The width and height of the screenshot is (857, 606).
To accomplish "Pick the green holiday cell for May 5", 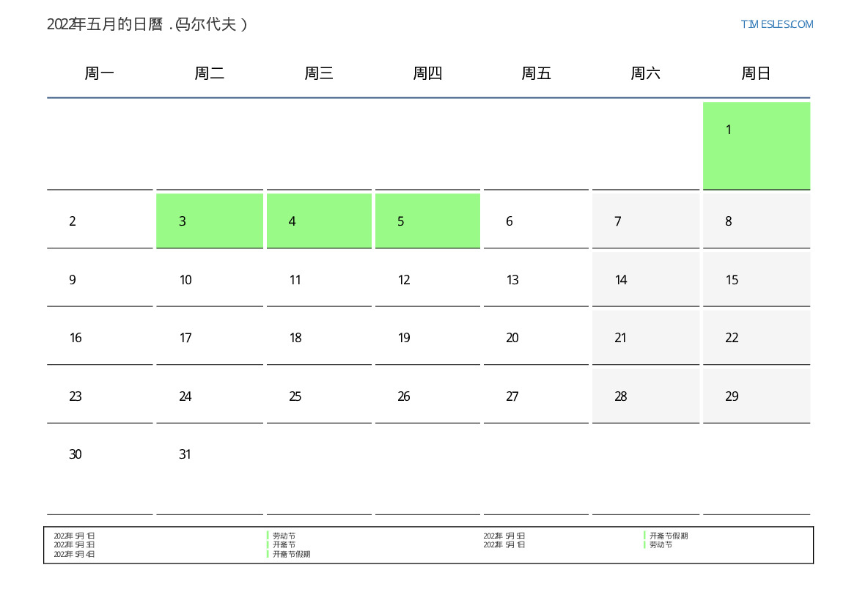I will [x=427, y=221].
